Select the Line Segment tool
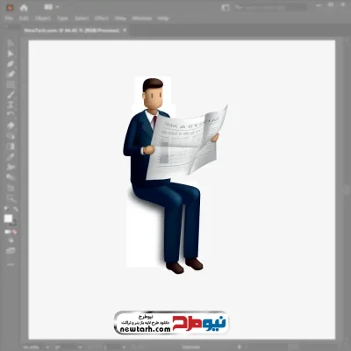The width and height of the screenshot is (351, 351). point(11,95)
